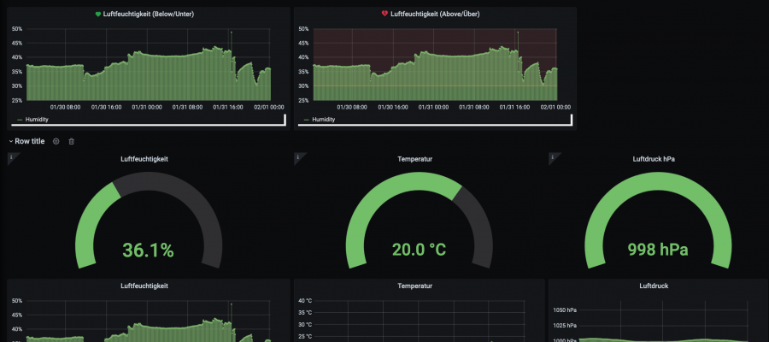Click the 20.0 °C temperature gauge value
Screen dimensions: 769x342
419,250
